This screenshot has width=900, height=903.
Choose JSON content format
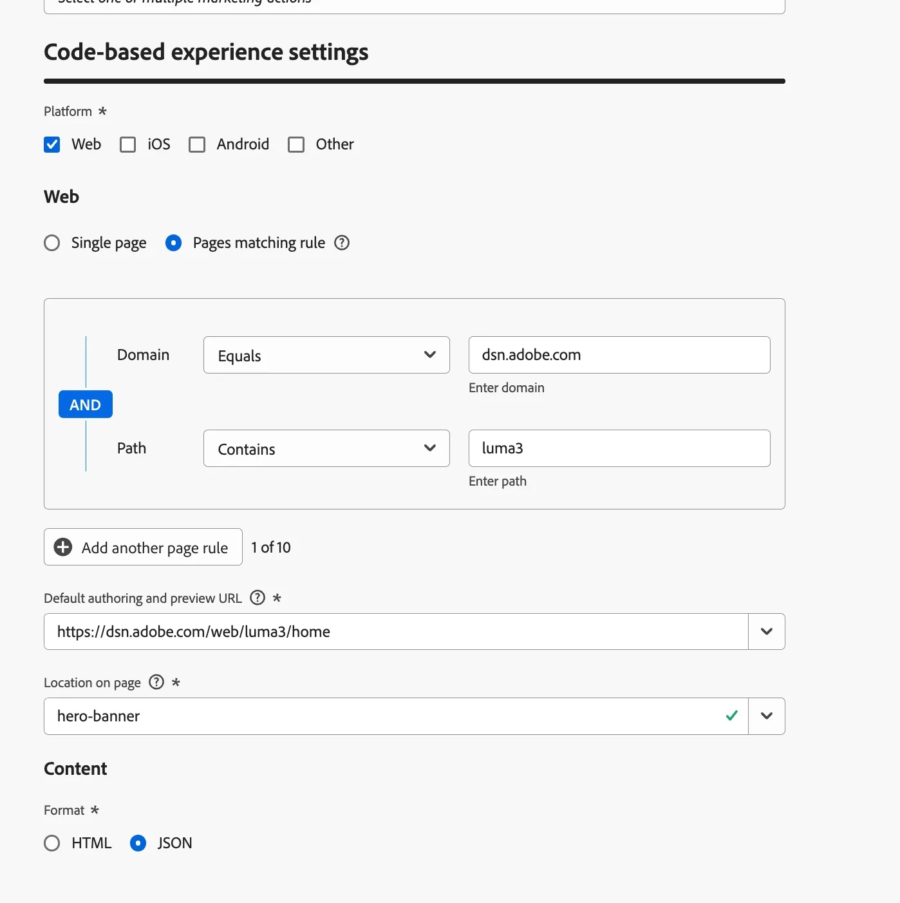point(138,843)
